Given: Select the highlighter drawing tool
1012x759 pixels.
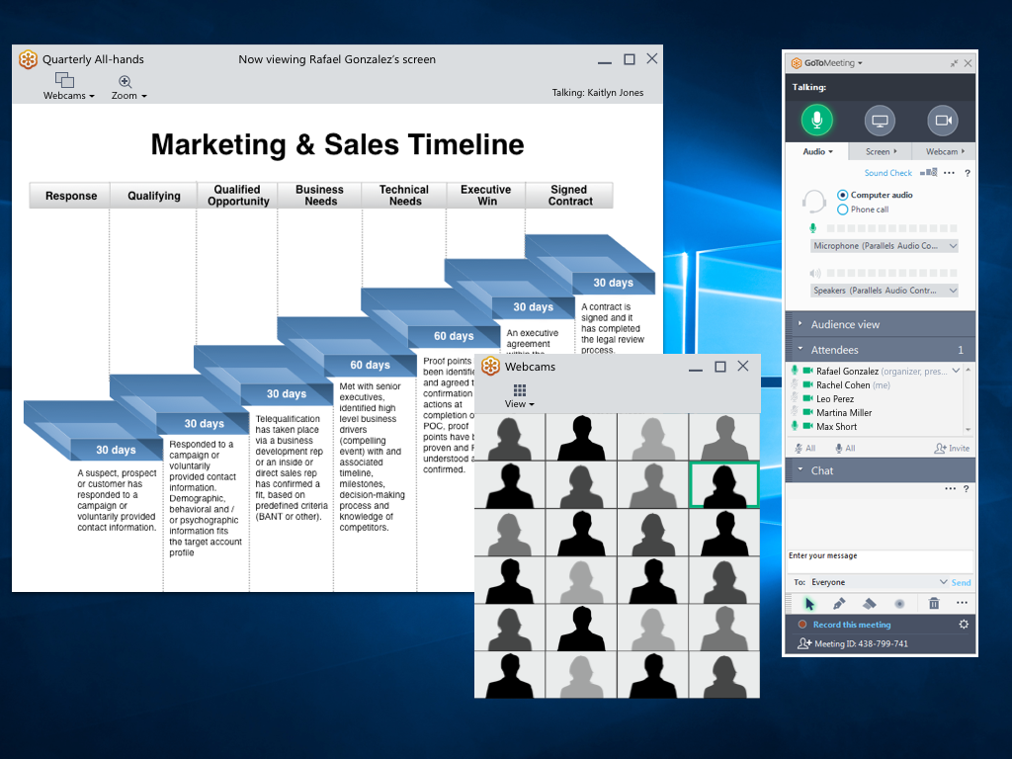Looking at the screenshot, I should pyautogui.click(x=870, y=604).
